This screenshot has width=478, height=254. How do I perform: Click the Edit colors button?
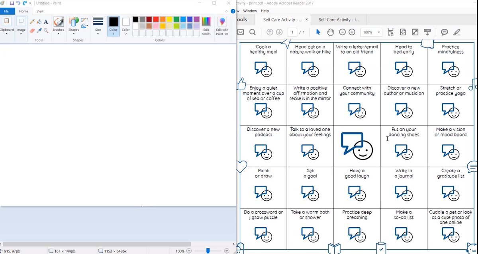tap(206, 26)
